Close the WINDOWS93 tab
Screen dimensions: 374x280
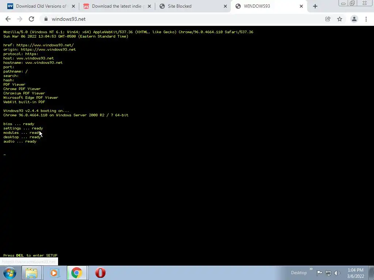(x=301, y=6)
